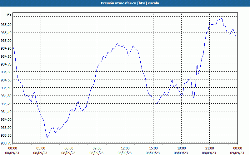
Task: Click the 06:00 time label
Action: click(x=69, y=149)
